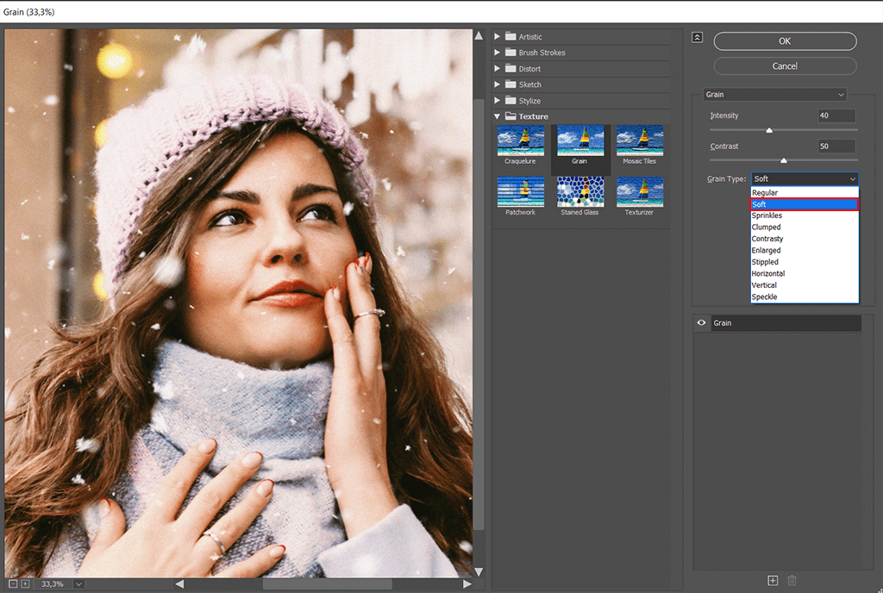This screenshot has width=883, height=593.
Task: Open the Grain filter name dropdown
Action: click(775, 95)
